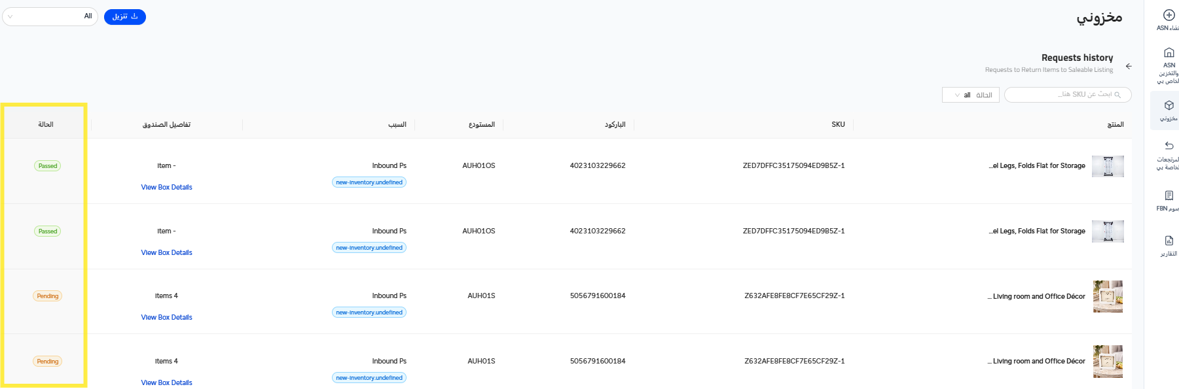This screenshot has width=1179, height=389.
Task: Click the folding table product thumbnail, first row
Action: pyautogui.click(x=1108, y=166)
